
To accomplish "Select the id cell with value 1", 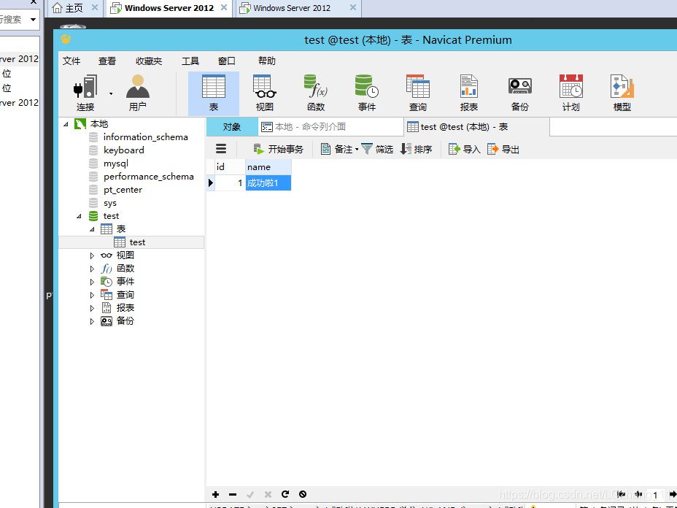I will coord(230,182).
